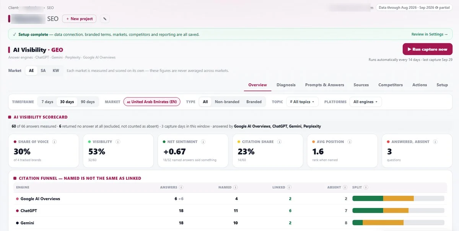Viewport: 459px width, 231px height.
Task: Set timeframe to 30 days
Action: pos(67,102)
